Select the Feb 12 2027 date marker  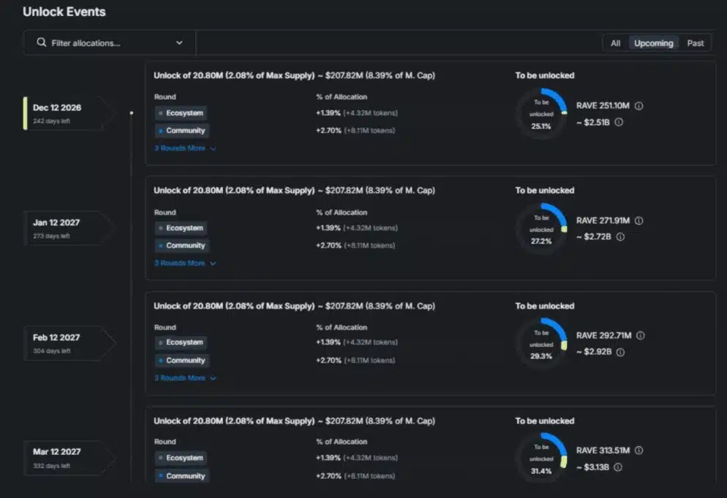tap(66, 343)
